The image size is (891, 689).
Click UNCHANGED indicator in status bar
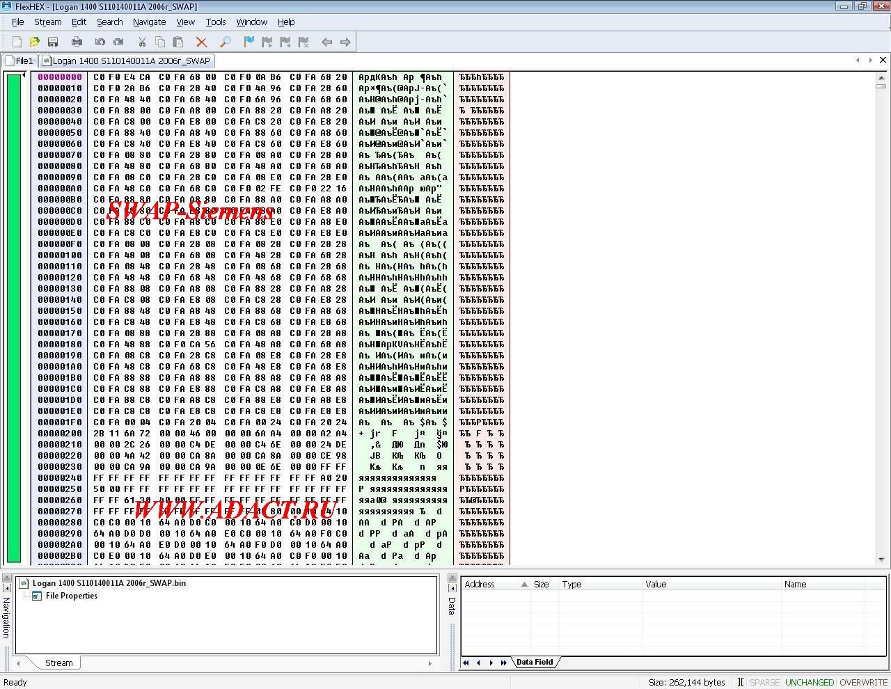coord(809,683)
